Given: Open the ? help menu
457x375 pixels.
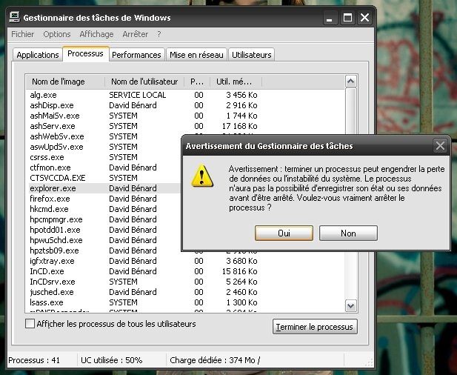Looking at the screenshot, I should [x=159, y=34].
